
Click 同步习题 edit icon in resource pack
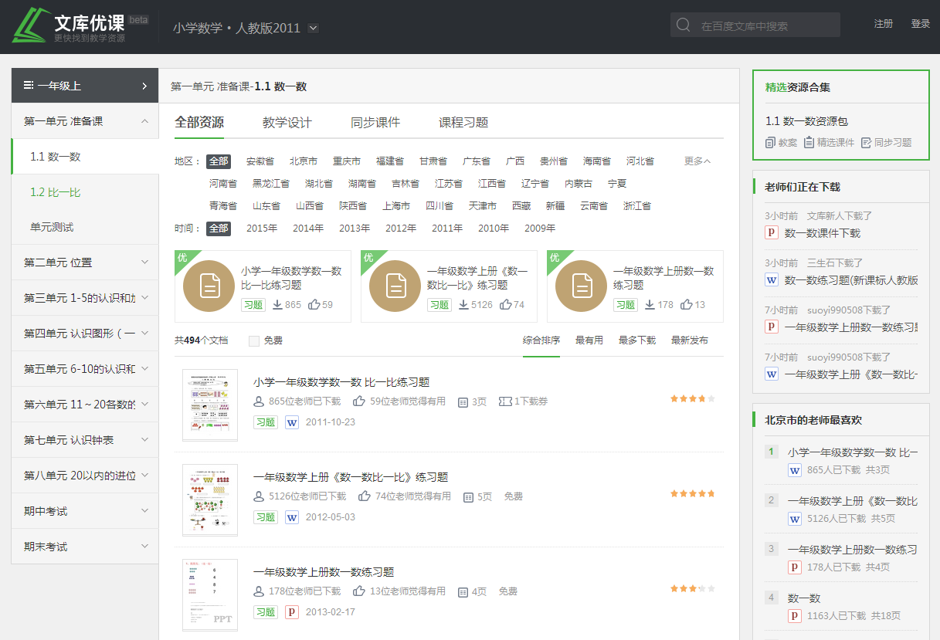866,142
